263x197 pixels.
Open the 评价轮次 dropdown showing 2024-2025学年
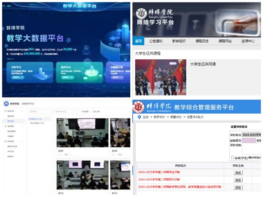[251, 134]
